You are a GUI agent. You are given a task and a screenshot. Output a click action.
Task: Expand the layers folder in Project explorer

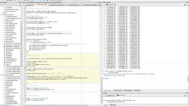click(x=1, y=13)
